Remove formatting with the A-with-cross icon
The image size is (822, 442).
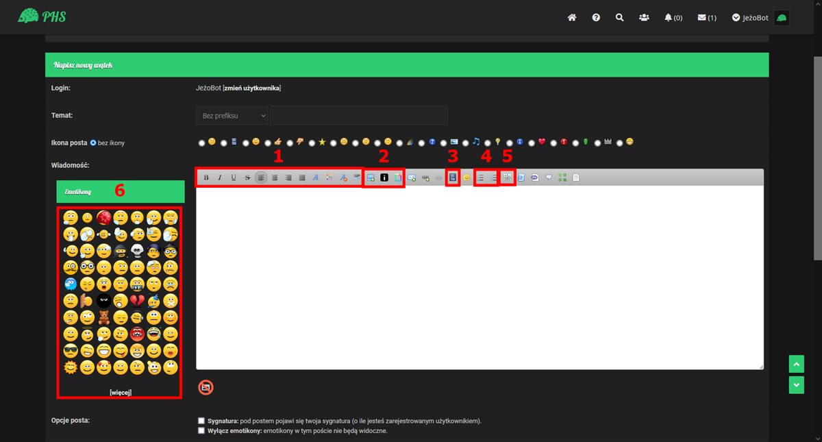click(343, 177)
